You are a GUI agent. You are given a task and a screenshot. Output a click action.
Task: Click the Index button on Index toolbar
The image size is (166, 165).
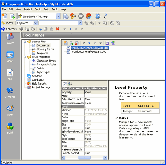coord(7,23)
